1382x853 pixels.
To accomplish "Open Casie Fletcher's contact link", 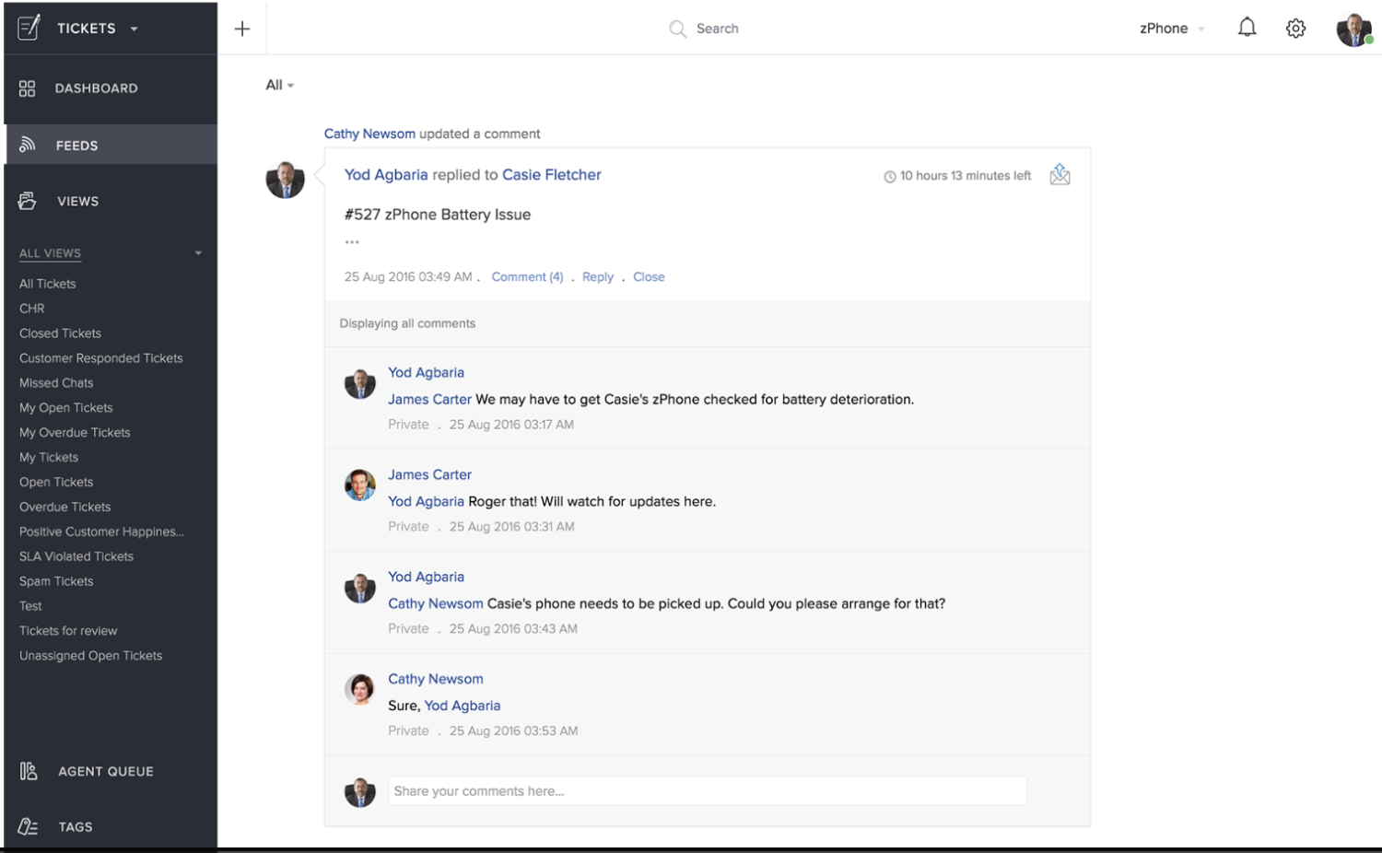I will tap(551, 175).
